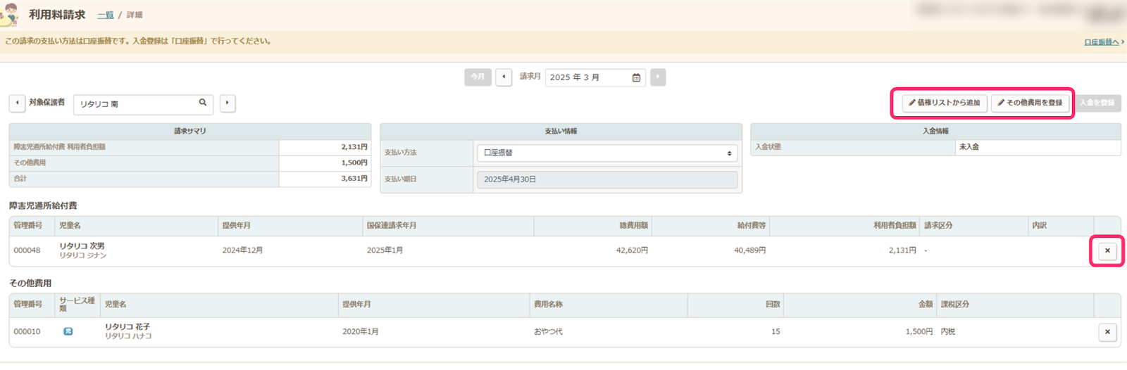Viewport: 1127px width, 370px height.
Task: Click the LITALICO mascot logo icon
Action: click(x=10, y=15)
